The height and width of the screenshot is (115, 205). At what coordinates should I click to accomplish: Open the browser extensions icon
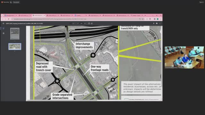150,19
